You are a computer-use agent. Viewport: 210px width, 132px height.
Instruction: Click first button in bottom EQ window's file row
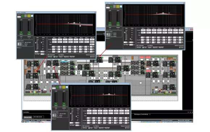tap(85, 128)
